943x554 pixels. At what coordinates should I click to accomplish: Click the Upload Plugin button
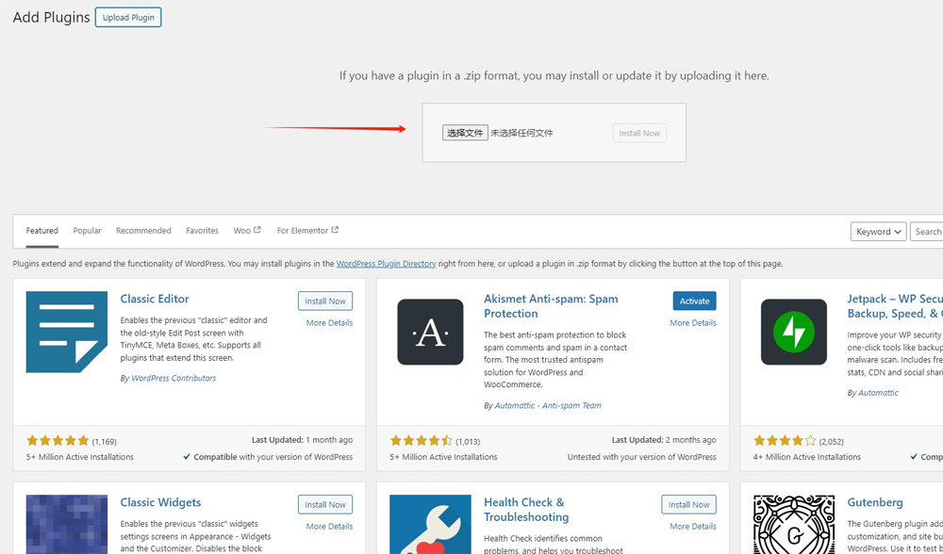pos(128,17)
